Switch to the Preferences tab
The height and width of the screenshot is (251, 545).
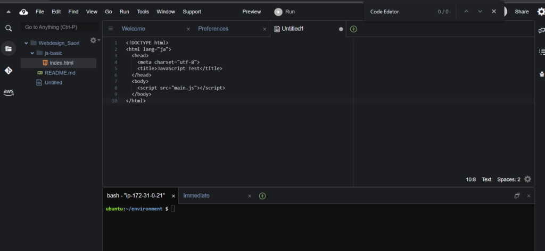click(x=213, y=29)
